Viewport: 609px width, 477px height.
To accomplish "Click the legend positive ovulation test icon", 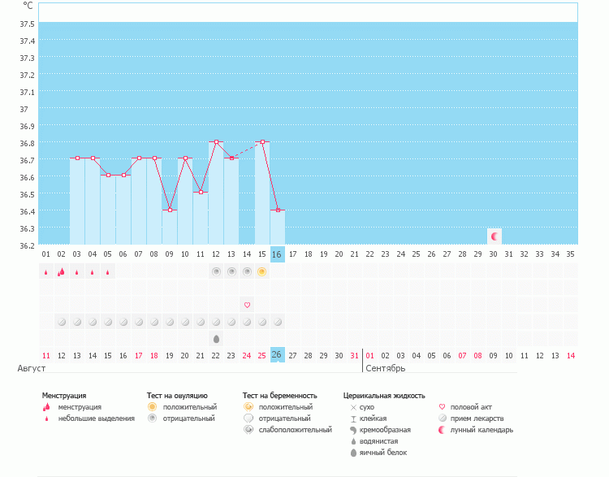I will pos(153,406).
